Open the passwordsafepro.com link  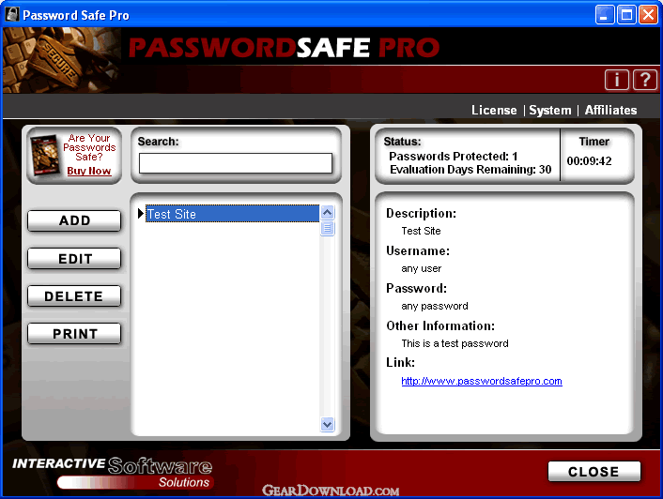click(x=482, y=381)
